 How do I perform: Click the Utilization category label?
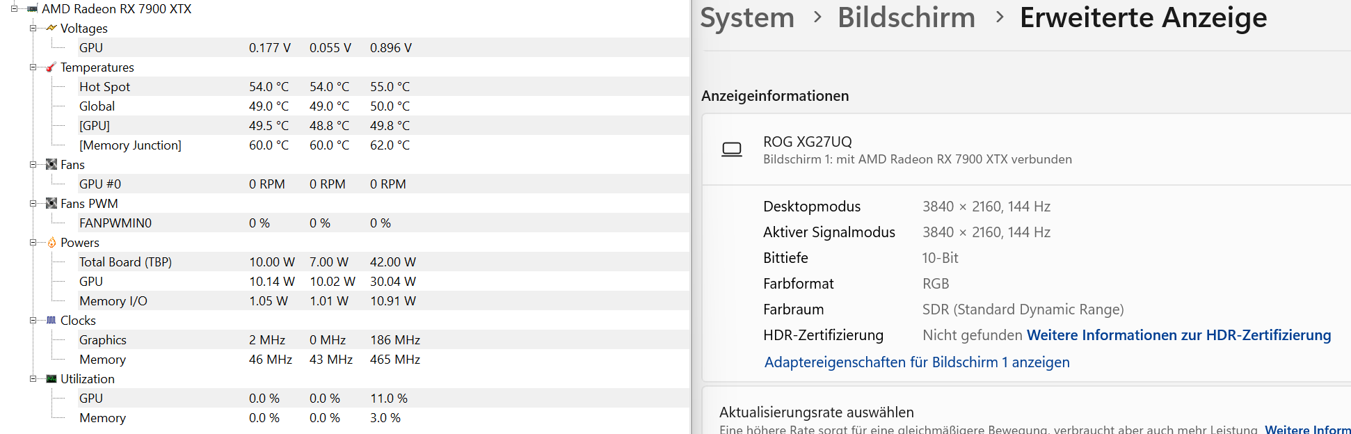[x=88, y=379]
